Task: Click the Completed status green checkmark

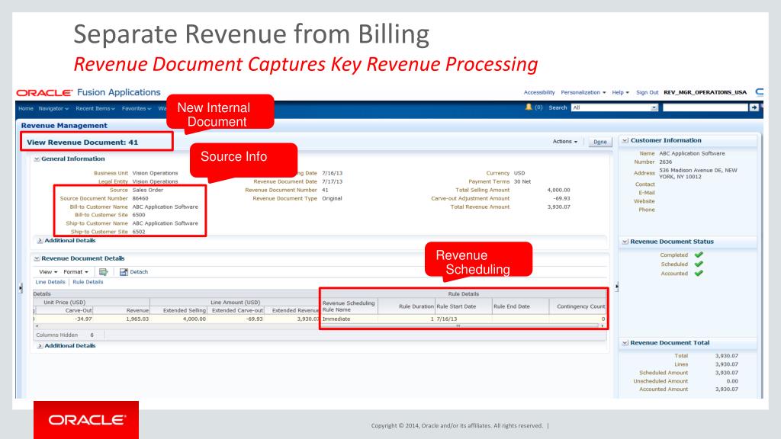Action: pyautogui.click(x=699, y=255)
